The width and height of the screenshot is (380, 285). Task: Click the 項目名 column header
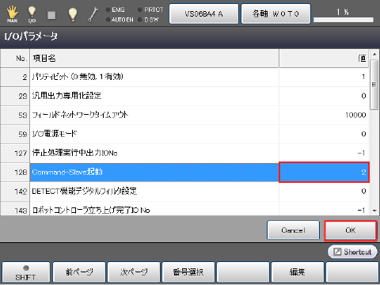(154, 58)
